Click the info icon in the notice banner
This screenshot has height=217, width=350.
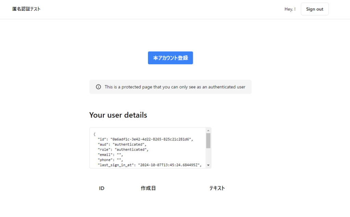pyautogui.click(x=98, y=87)
